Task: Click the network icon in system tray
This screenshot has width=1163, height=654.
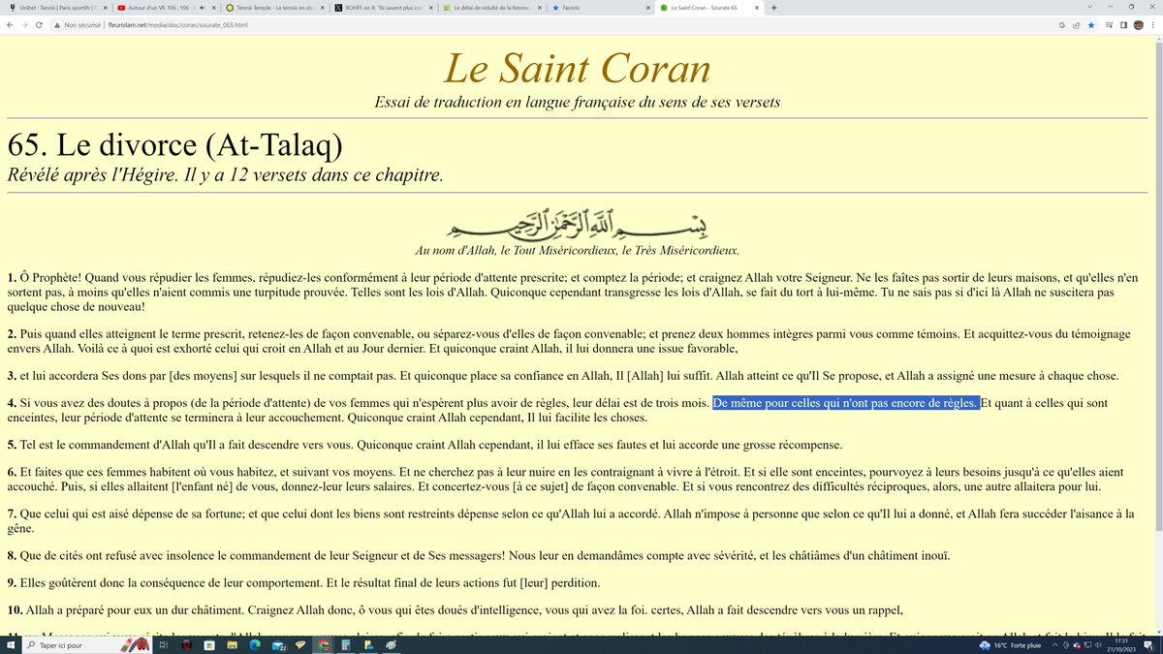Action: tap(1087, 644)
